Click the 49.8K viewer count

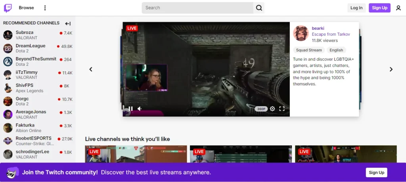click(x=67, y=47)
